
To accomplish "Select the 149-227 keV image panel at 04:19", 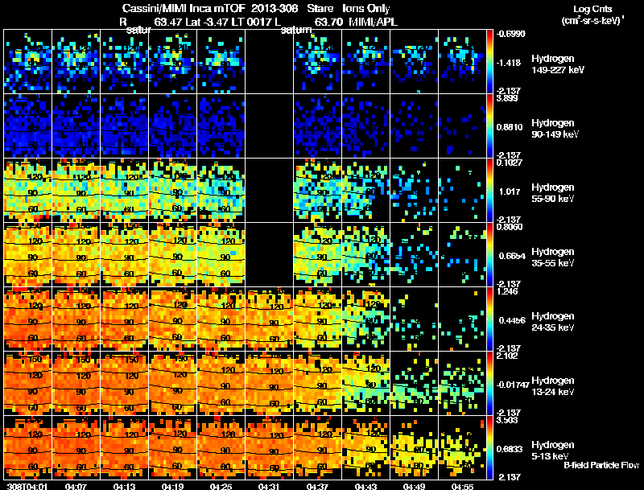I will [x=172, y=62].
